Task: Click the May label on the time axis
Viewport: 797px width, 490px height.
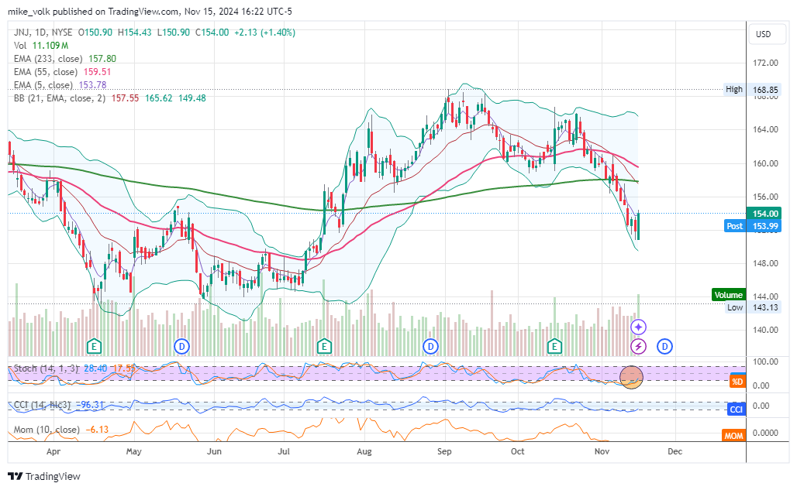Action: coord(133,451)
